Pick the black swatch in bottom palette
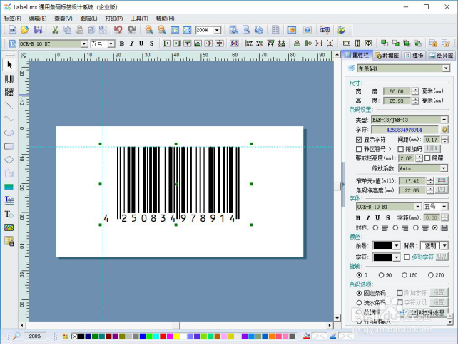This screenshot has height=345, width=458. 81,336
